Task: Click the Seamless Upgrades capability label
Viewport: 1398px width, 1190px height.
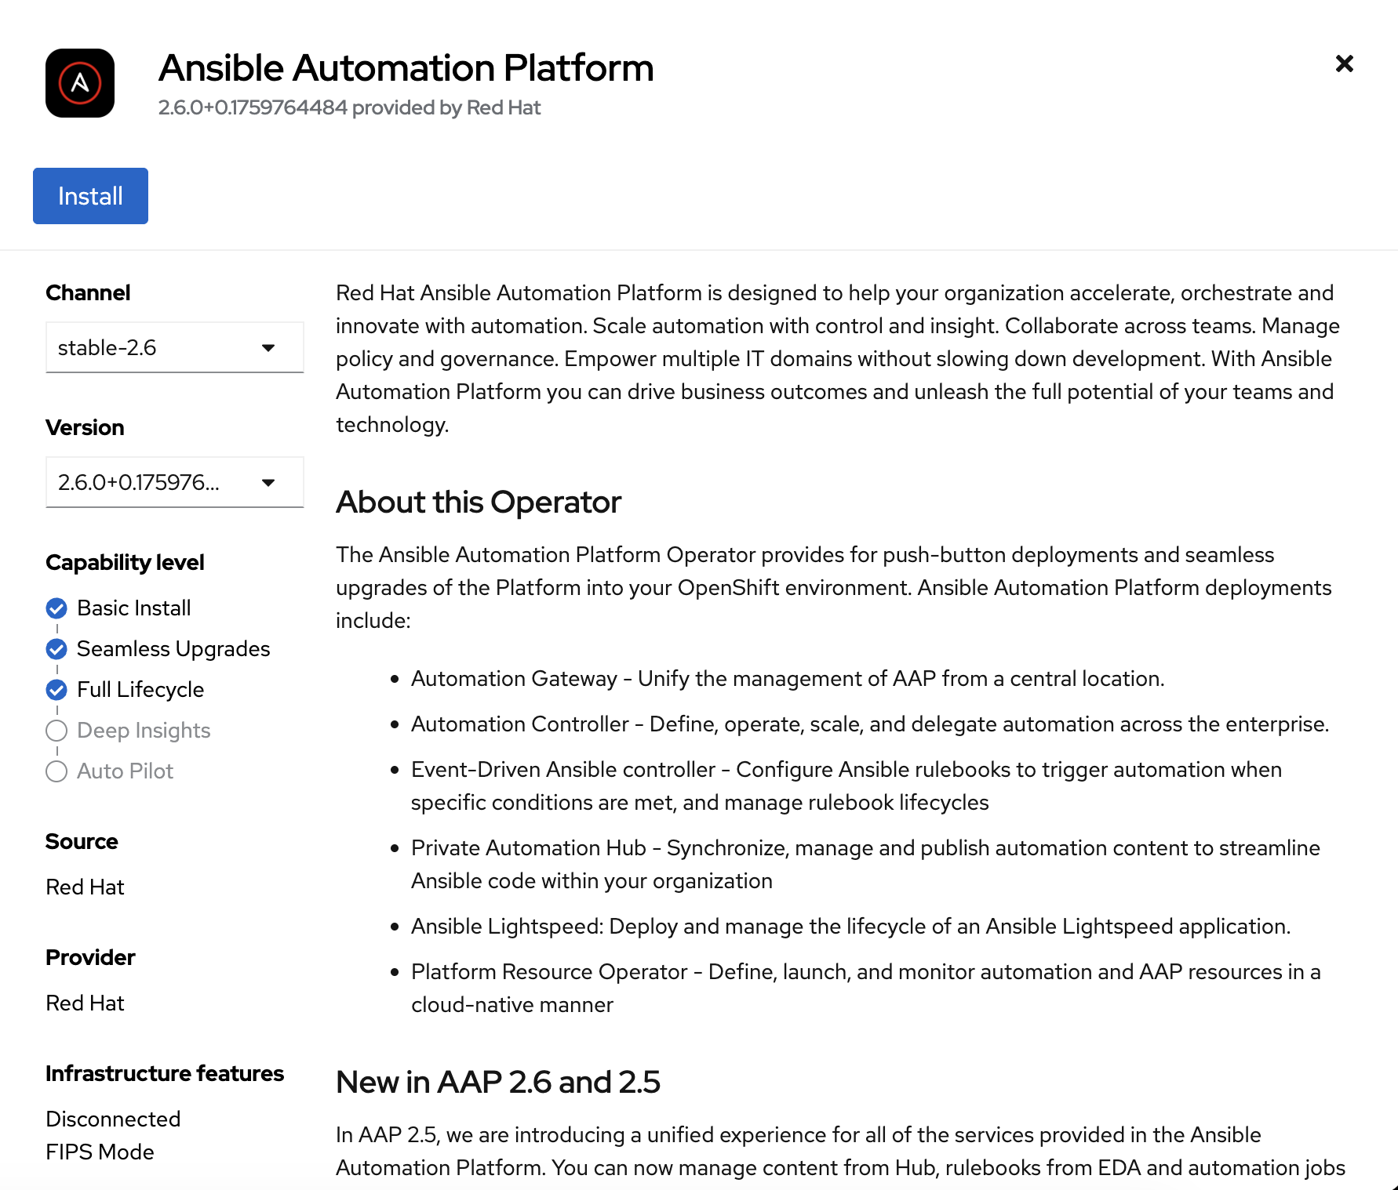Action: tap(173, 649)
